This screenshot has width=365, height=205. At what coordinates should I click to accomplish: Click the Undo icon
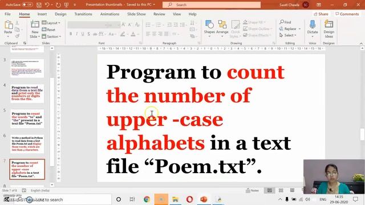click(x=47, y=5)
